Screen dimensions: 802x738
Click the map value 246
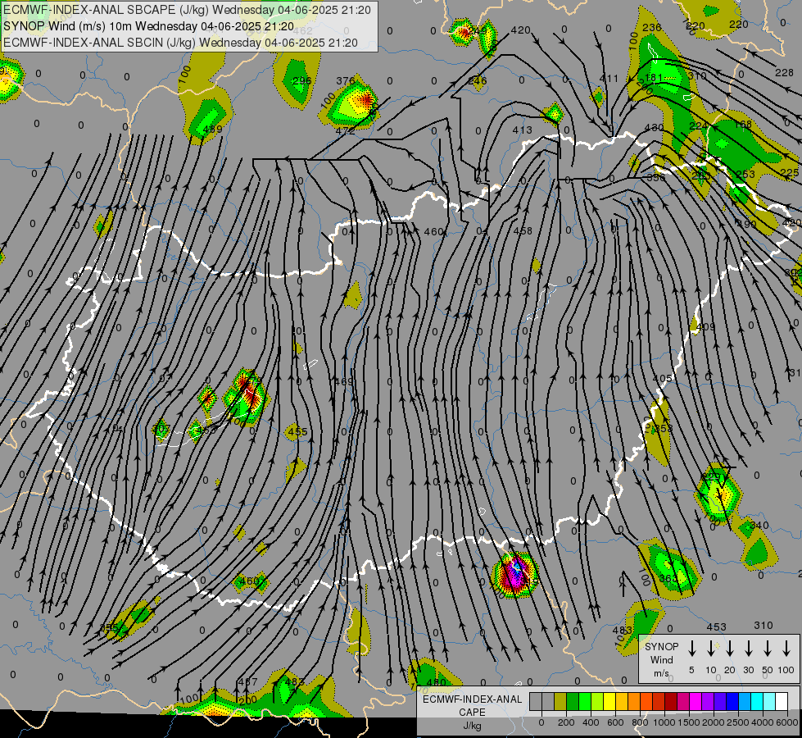[478, 81]
